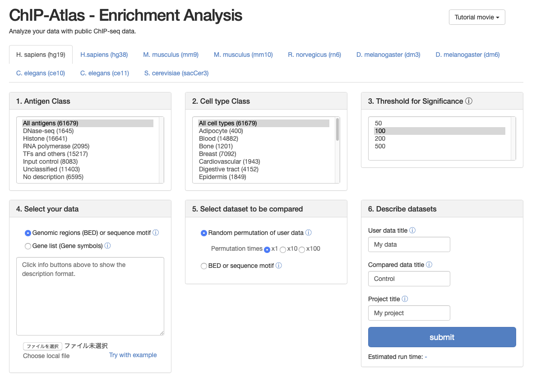Click info icon beside BED or sequence motif
Screen dimensions: 536x386
pos(279,266)
